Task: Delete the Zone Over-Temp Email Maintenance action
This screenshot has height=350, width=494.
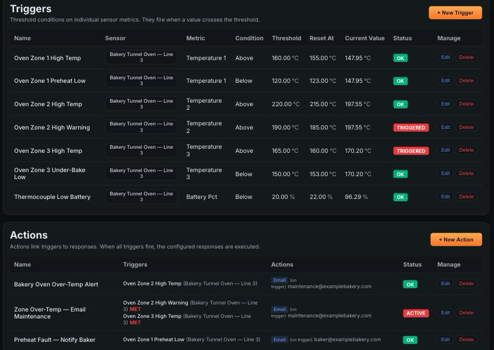Action: (466, 313)
